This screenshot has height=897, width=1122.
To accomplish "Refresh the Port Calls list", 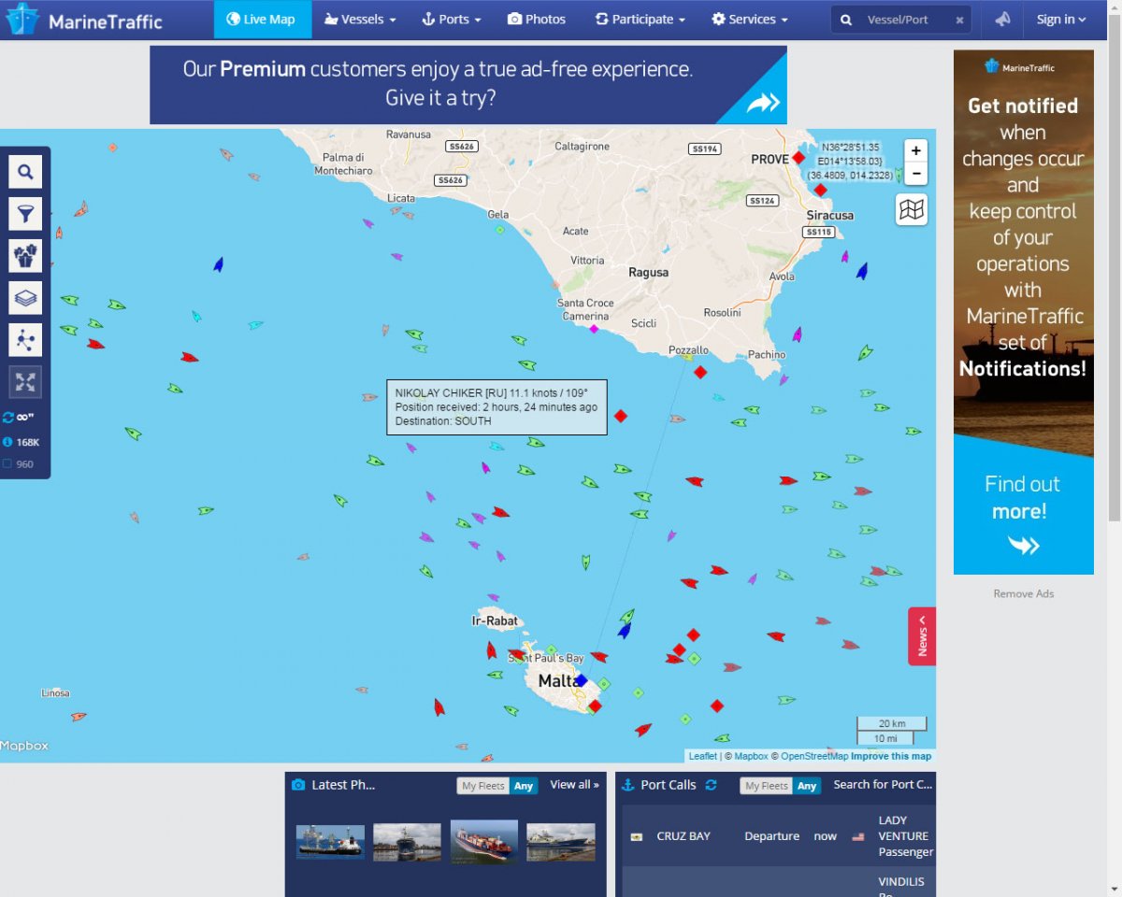I will 711,785.
